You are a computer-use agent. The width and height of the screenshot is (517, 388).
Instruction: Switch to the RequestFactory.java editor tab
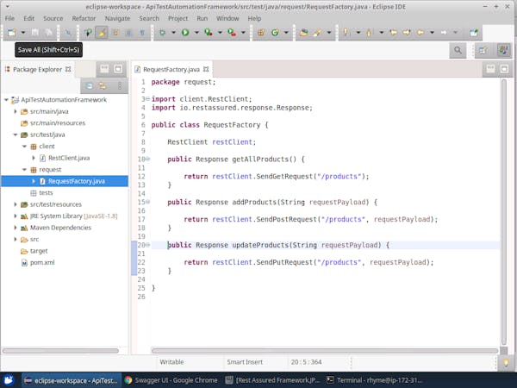click(x=170, y=68)
